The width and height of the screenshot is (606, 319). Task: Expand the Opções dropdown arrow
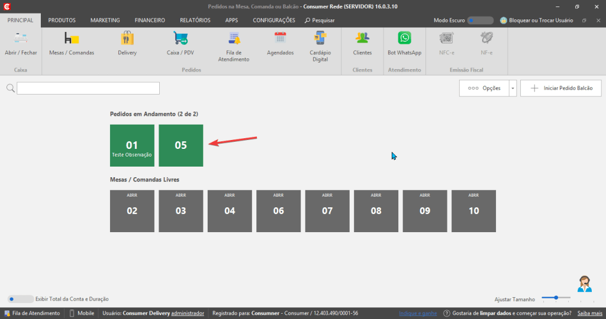(x=513, y=89)
